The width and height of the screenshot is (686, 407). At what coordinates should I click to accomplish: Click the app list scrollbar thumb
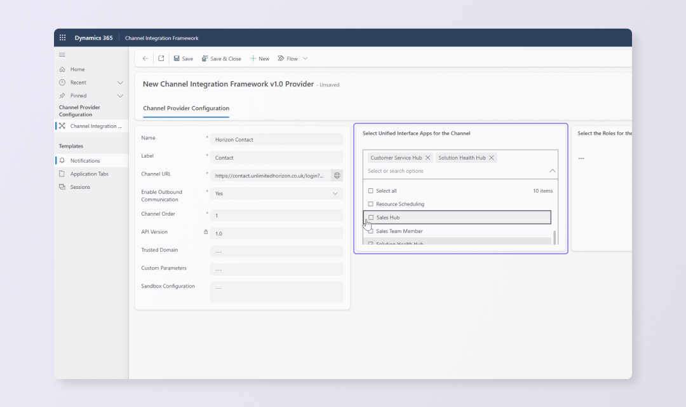coord(555,237)
